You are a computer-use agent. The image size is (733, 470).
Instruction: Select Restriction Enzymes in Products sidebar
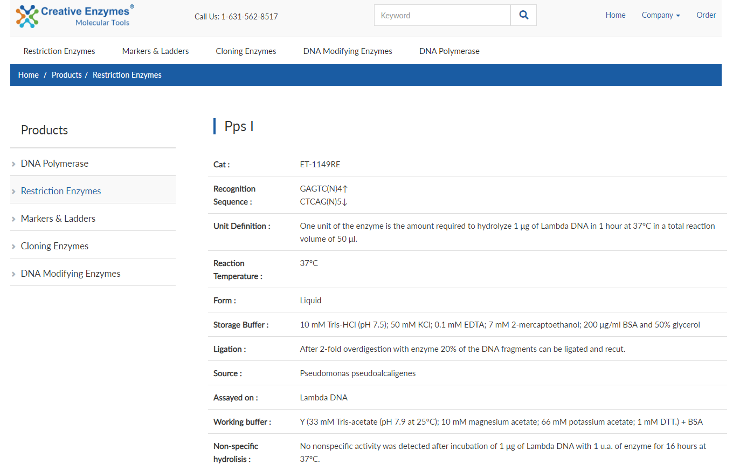click(x=61, y=191)
